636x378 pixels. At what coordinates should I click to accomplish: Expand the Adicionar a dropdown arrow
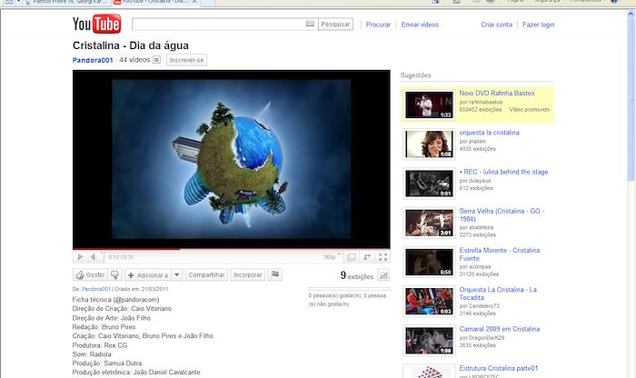[x=177, y=275]
